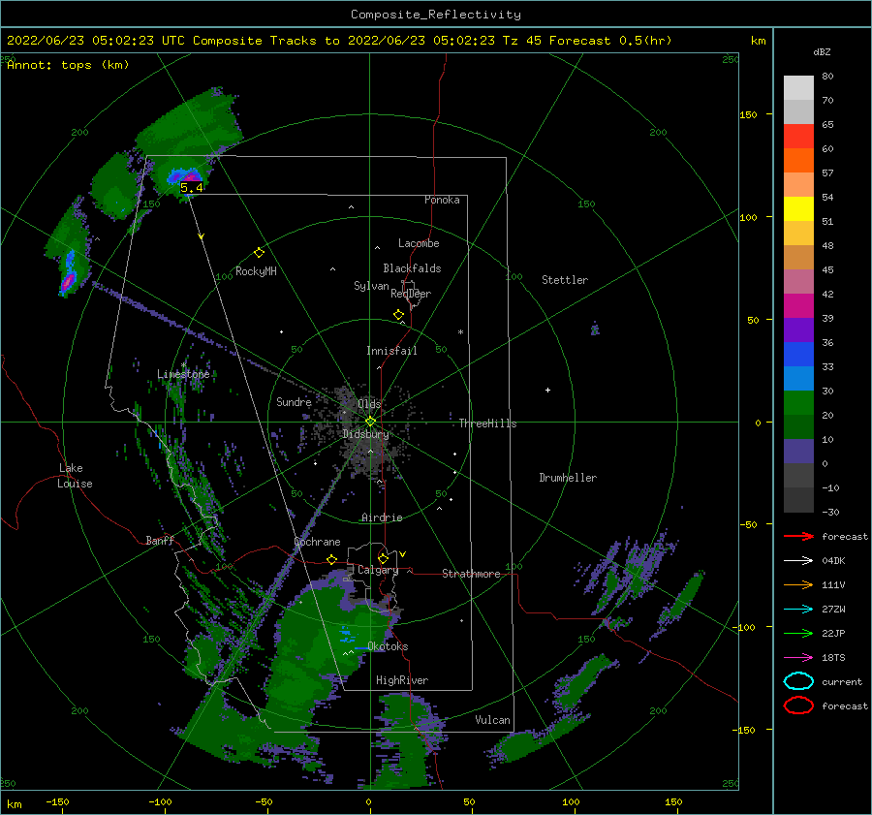The width and height of the screenshot is (872, 815).
Task: Click the Lacombe city label
Action: coord(419,243)
